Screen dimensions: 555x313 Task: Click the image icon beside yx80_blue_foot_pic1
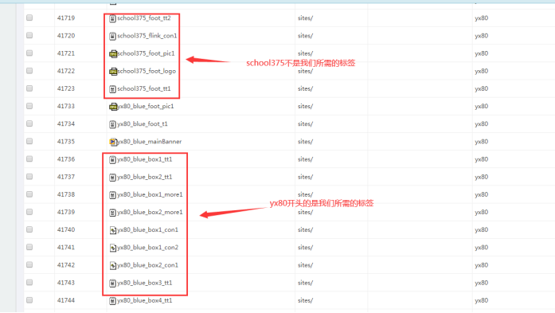pyautogui.click(x=113, y=107)
